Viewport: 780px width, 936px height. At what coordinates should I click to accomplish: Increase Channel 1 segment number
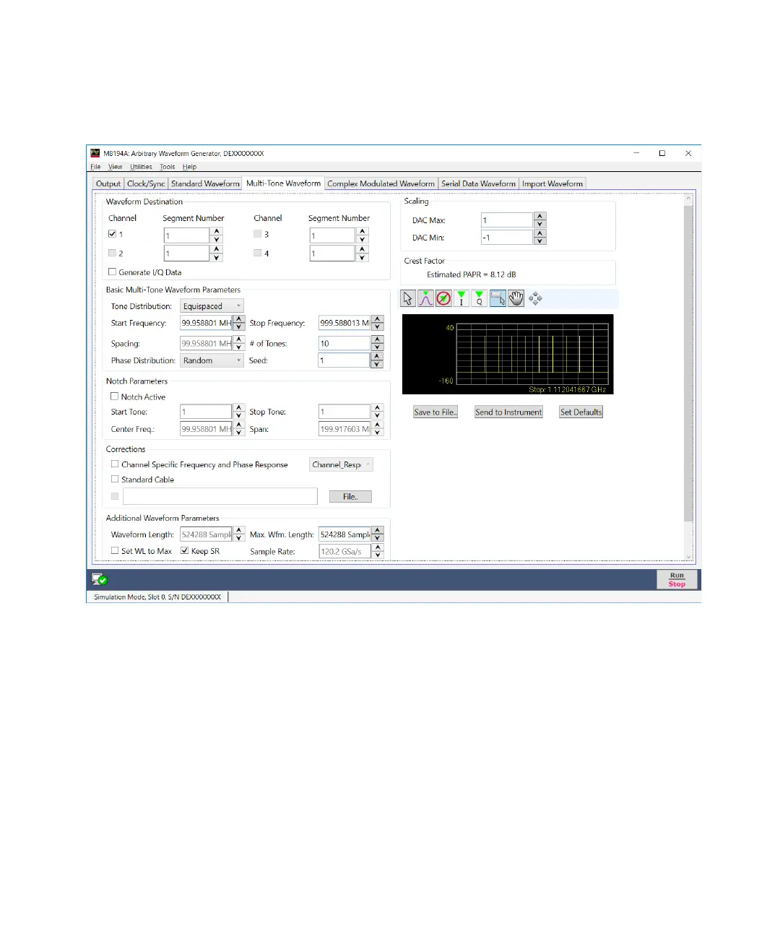pyautogui.click(x=217, y=231)
